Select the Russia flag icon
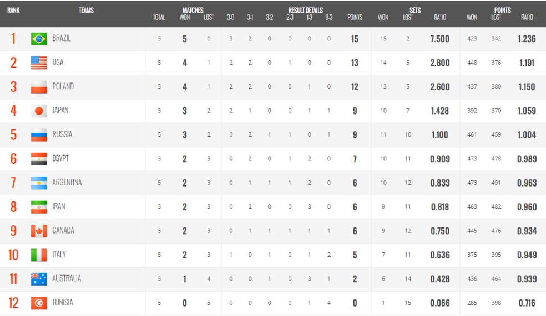Viewport: 546px width, 316px height. point(39,134)
